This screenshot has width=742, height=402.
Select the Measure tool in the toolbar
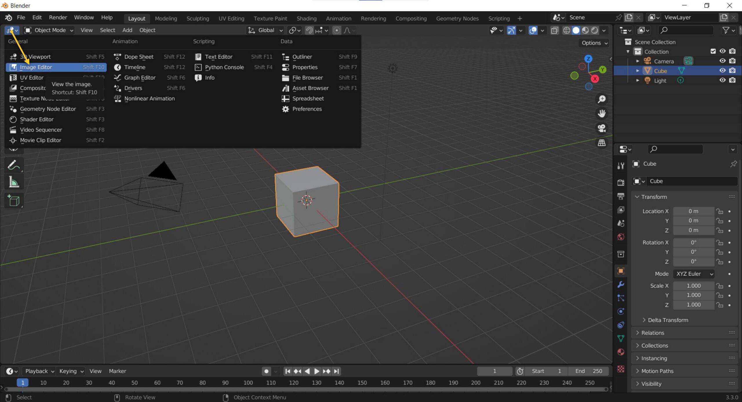click(x=14, y=182)
